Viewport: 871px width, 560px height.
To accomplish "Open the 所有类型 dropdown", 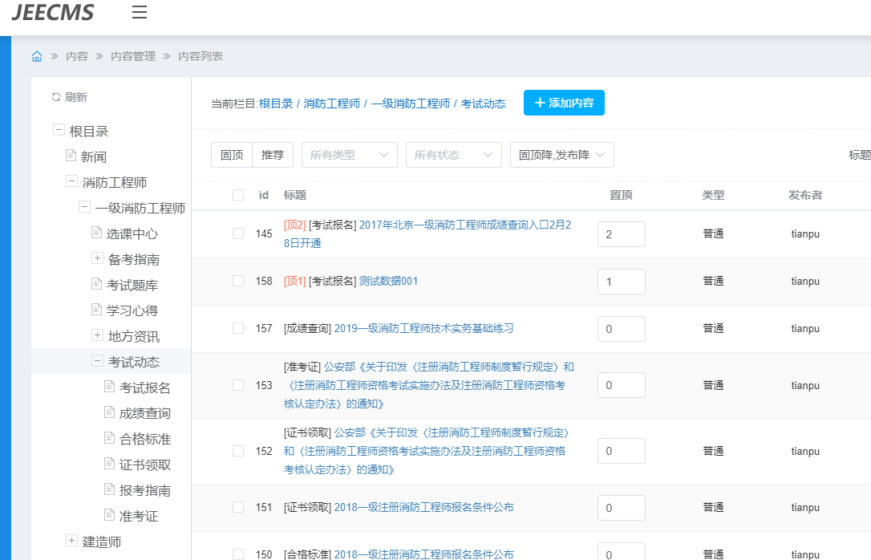I will coord(349,155).
